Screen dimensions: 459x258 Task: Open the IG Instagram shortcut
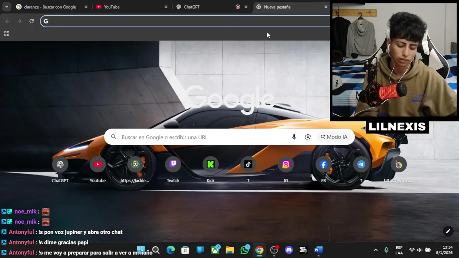click(x=286, y=164)
